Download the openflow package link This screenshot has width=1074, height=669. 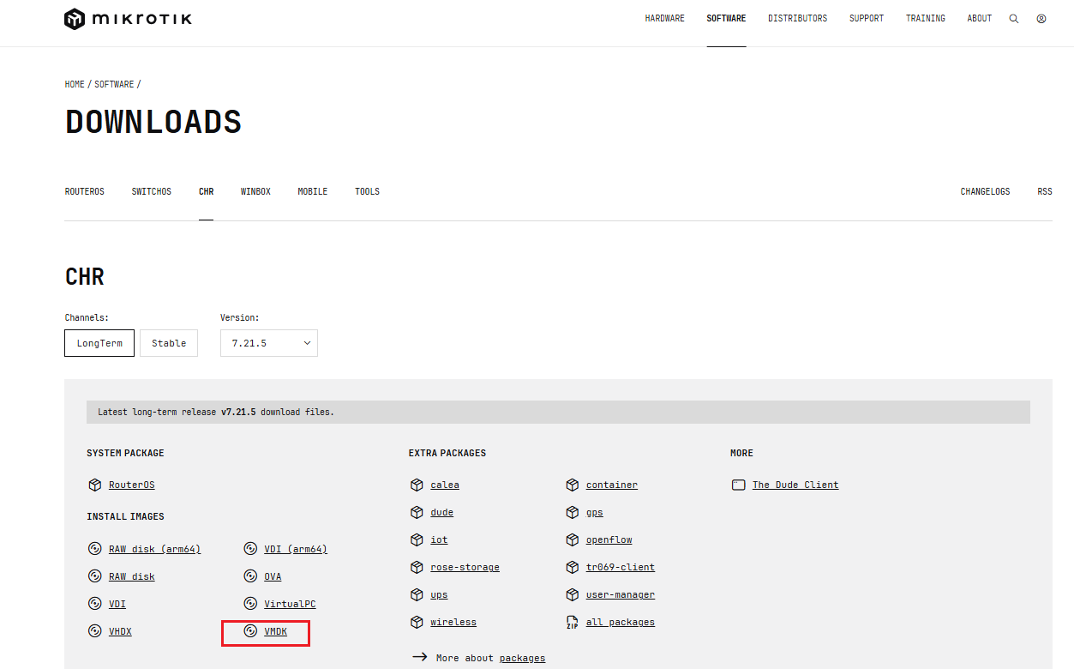pyautogui.click(x=609, y=540)
